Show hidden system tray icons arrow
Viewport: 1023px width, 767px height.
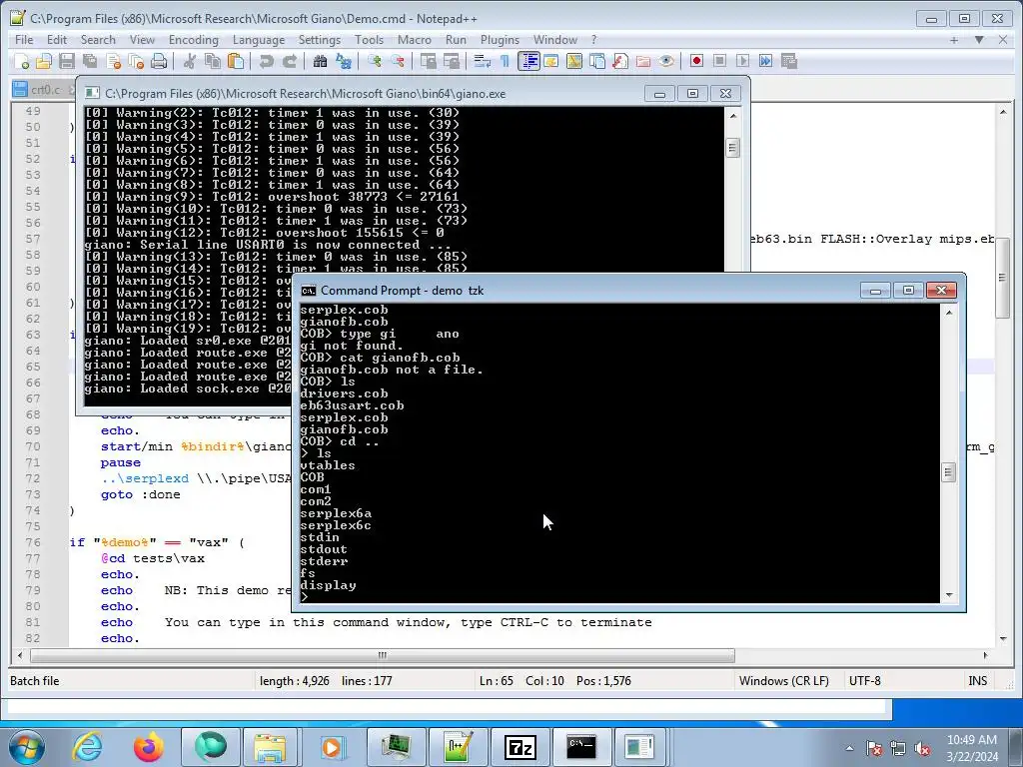click(849, 748)
